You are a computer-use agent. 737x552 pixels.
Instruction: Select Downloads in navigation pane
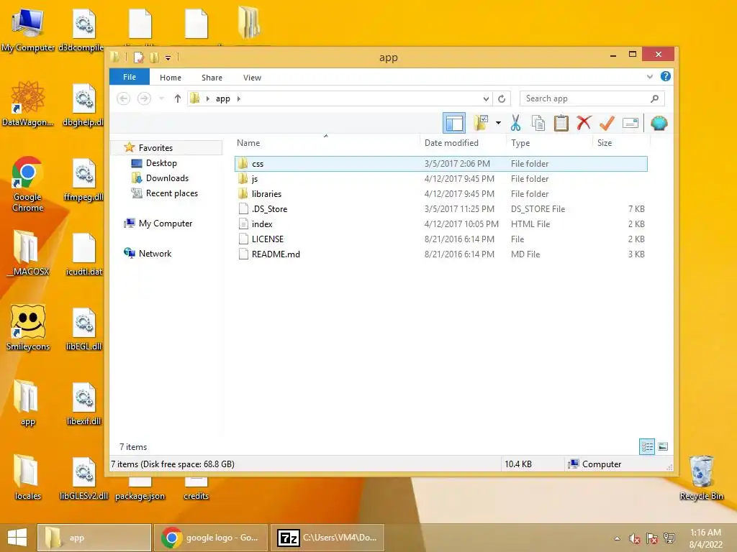coord(167,178)
